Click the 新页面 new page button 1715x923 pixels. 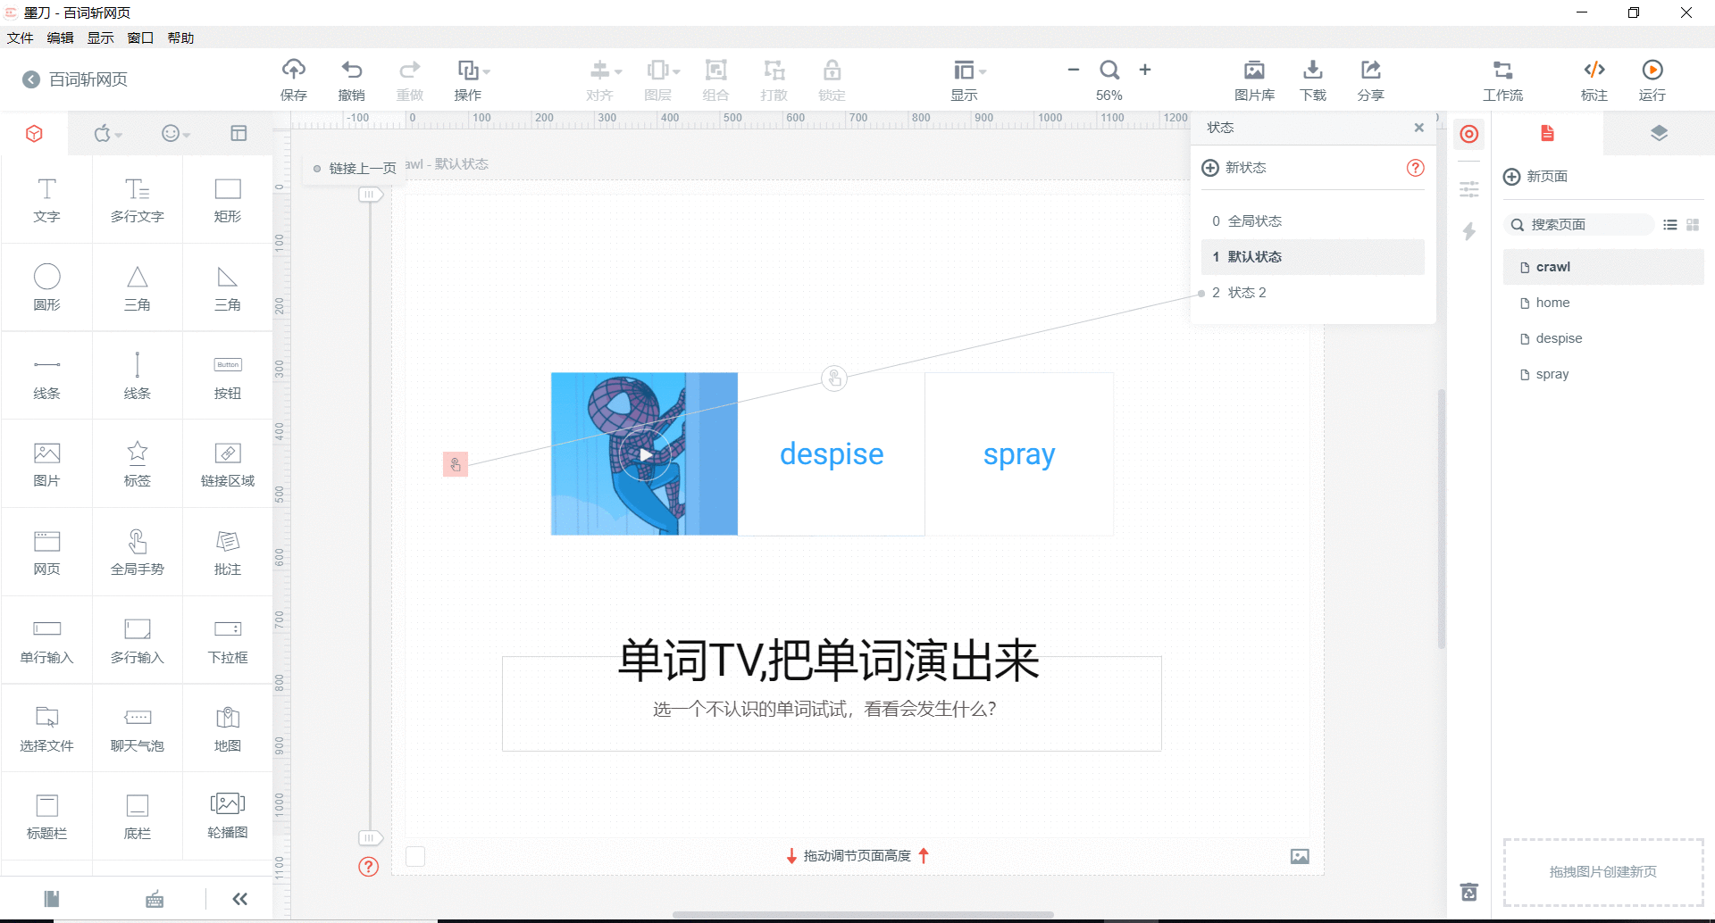click(x=1535, y=177)
